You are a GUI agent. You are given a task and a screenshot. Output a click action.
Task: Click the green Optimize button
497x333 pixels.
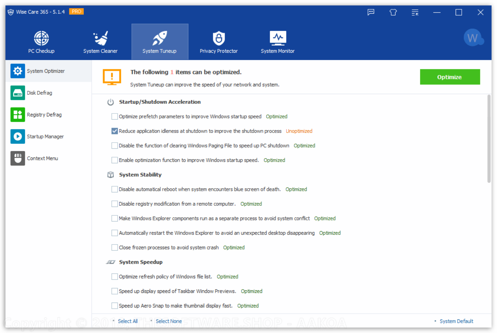[x=450, y=77]
